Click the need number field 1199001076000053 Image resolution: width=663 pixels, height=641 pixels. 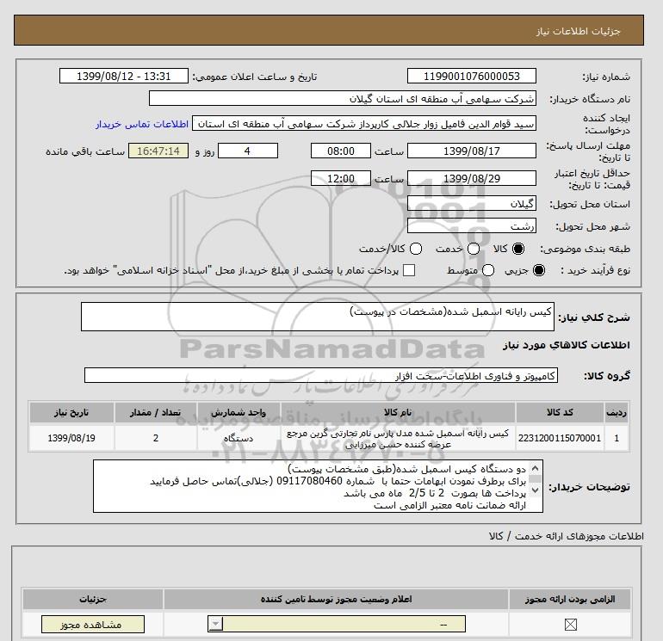click(472, 76)
